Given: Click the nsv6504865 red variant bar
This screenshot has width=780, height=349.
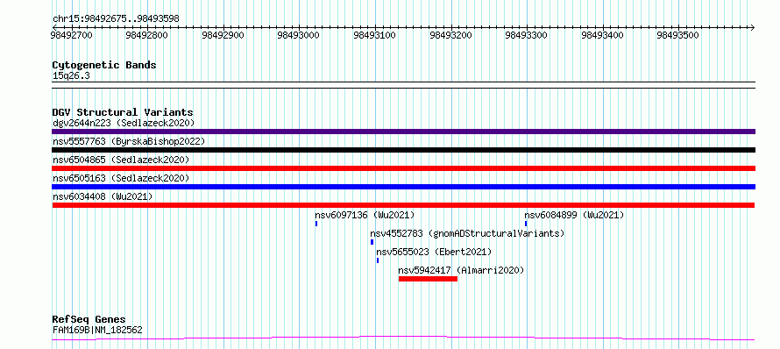Looking at the screenshot, I should coord(403,168).
